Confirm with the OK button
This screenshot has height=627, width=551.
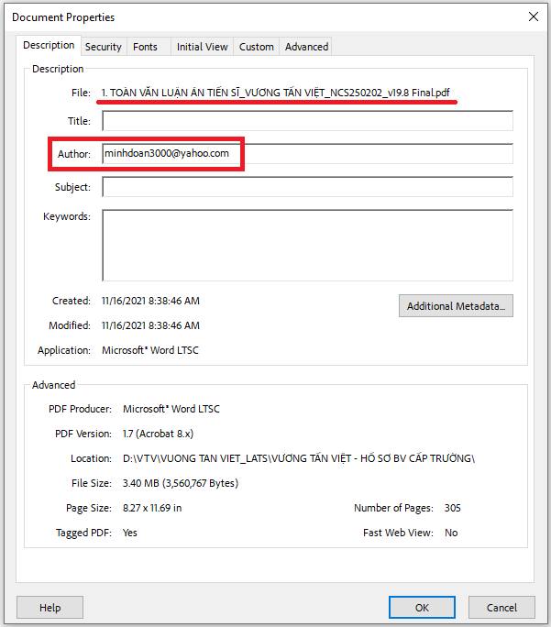tap(422, 607)
